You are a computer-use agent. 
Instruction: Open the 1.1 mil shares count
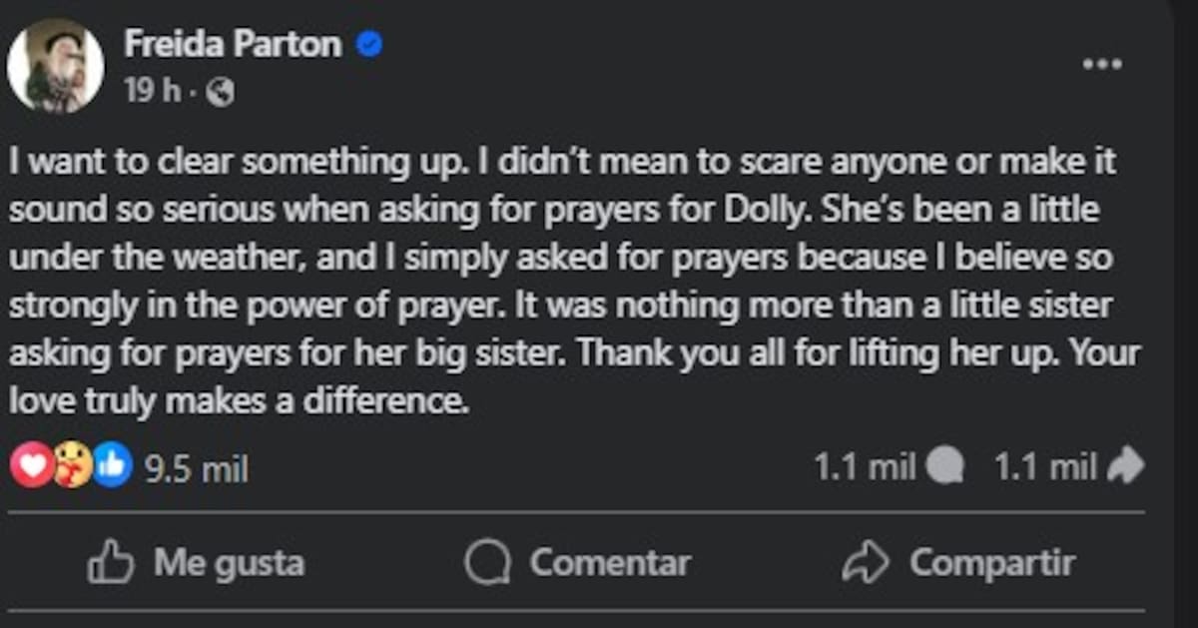pos(1046,466)
